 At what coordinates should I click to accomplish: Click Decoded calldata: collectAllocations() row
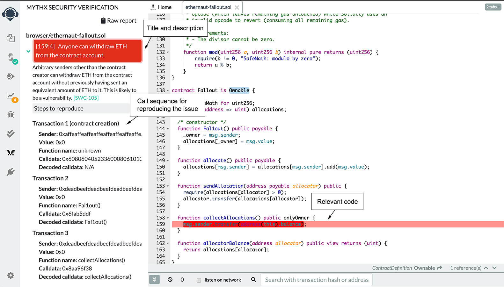pyautogui.click(x=85, y=277)
